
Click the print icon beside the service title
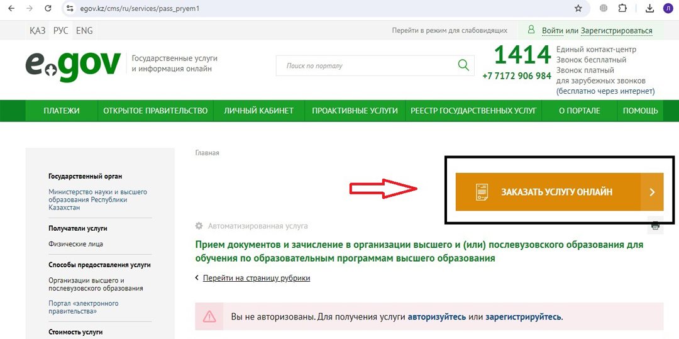pos(655,226)
